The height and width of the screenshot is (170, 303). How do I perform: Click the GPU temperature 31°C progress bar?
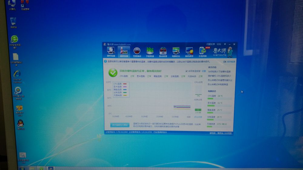coord(219,106)
